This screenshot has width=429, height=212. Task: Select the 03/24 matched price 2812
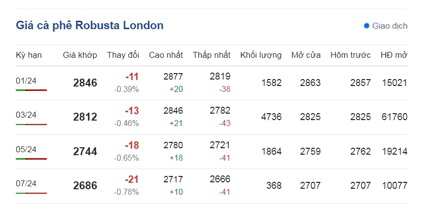point(85,117)
